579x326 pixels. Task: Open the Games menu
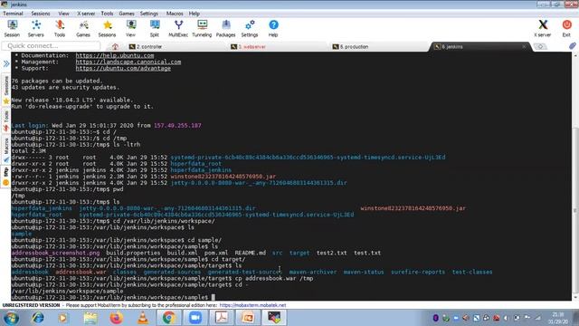127,14
